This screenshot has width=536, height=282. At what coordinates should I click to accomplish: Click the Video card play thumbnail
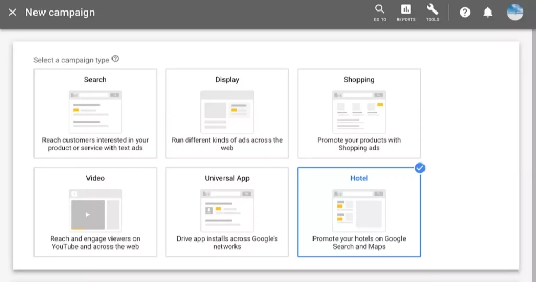(x=88, y=214)
